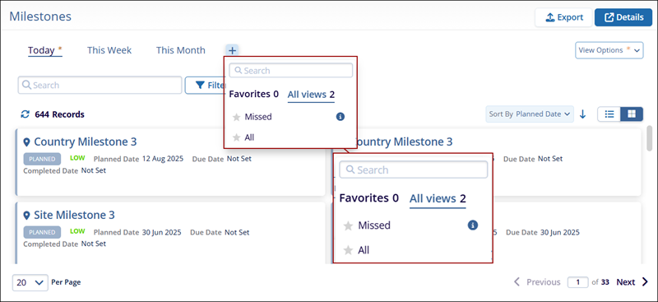Favorite the All view with its star (small popup)
The image size is (658, 302).
tap(236, 137)
